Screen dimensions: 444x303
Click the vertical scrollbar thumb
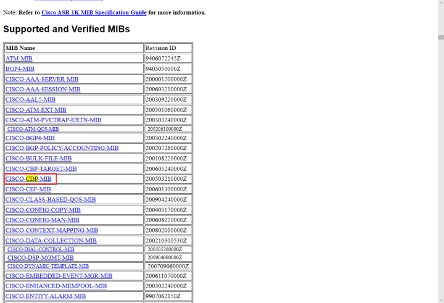pyautogui.click(x=441, y=38)
